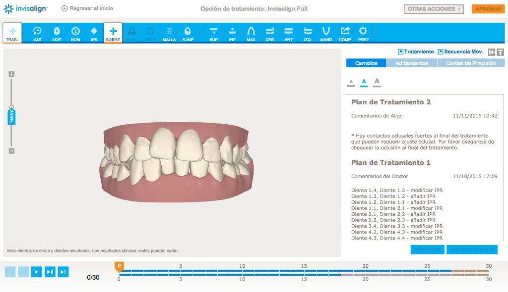Open PREF preferences gear
This screenshot has width=508, height=292.
(363, 33)
